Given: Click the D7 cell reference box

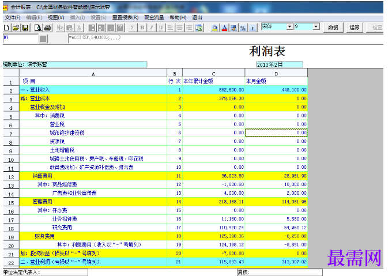Looking at the screenshot, I should coord(21,38).
